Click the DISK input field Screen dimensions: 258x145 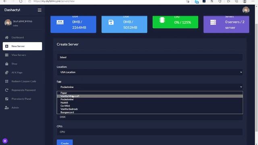pos(150,117)
